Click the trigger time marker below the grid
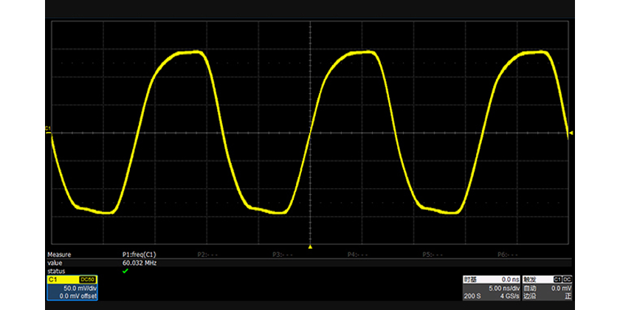620x310 pixels. pos(311,247)
